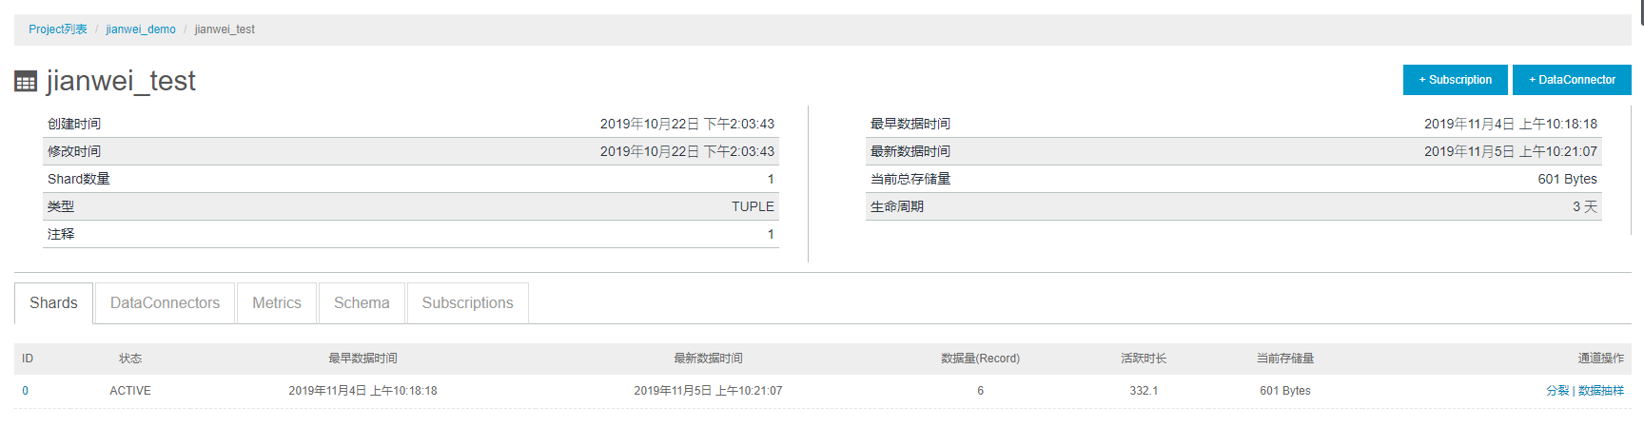
Task: Go to jianwei_demo breadcrumb link
Action: [x=141, y=29]
